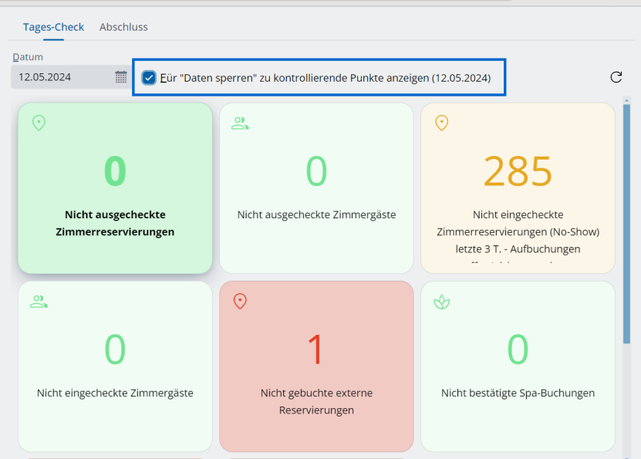Uncheck the "Daten sperren" control points checkbox
Viewport: 641px width, 459px height.
pyautogui.click(x=149, y=78)
